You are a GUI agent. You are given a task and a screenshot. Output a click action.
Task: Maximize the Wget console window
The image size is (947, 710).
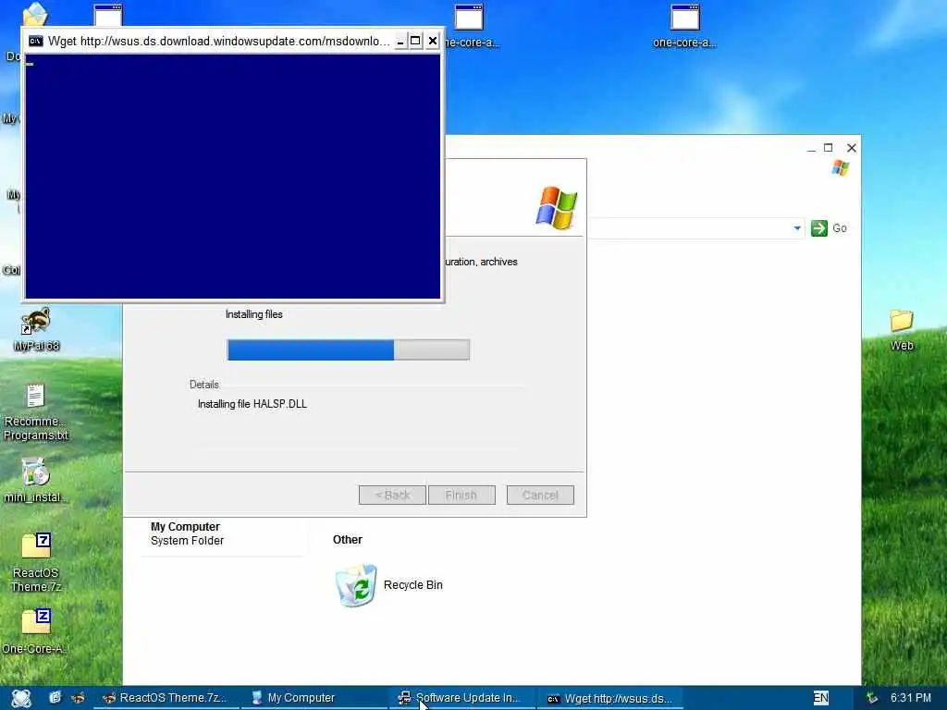(x=415, y=41)
